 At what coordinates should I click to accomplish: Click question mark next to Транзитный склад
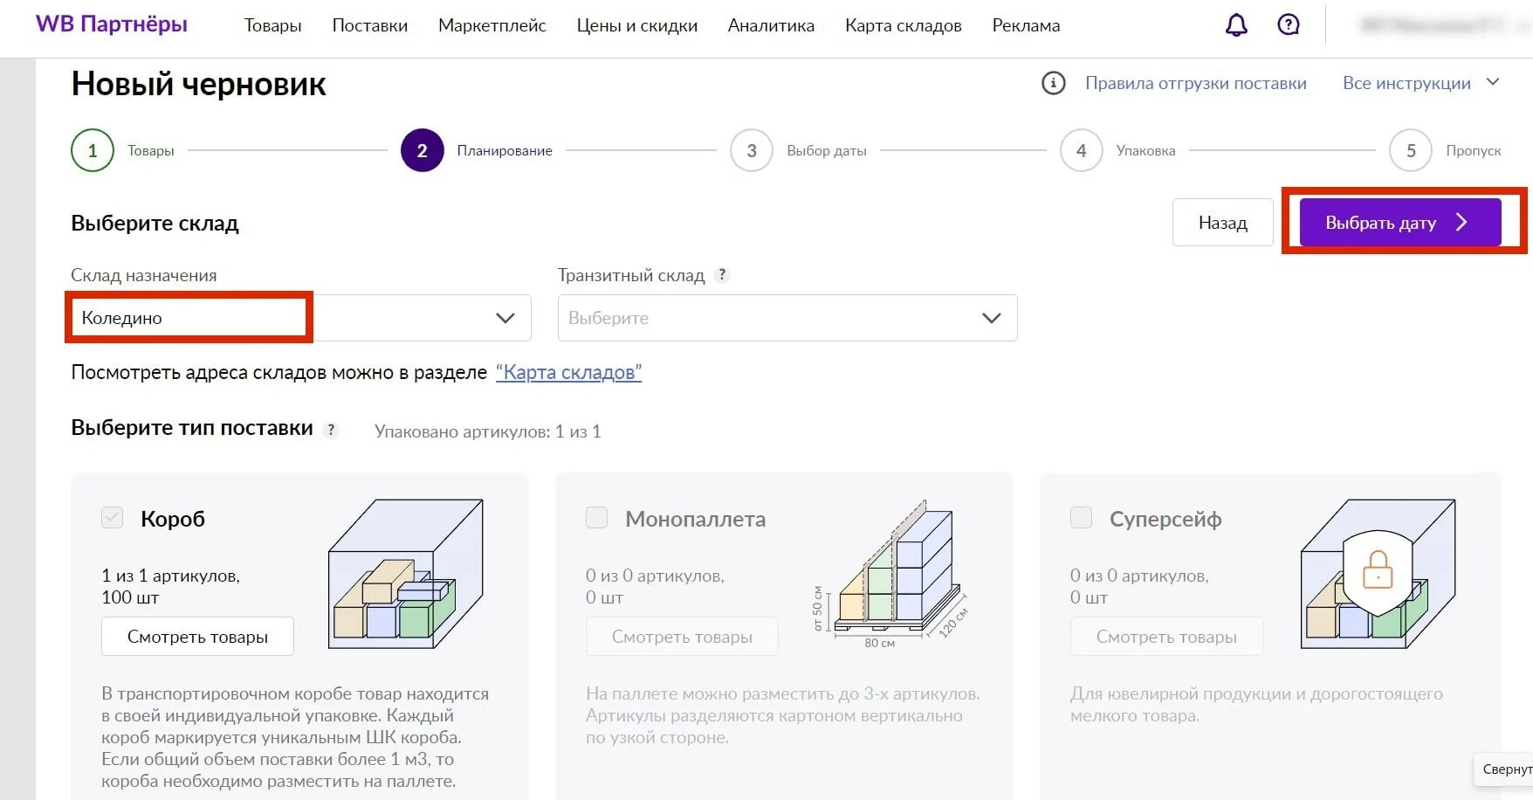point(722,274)
